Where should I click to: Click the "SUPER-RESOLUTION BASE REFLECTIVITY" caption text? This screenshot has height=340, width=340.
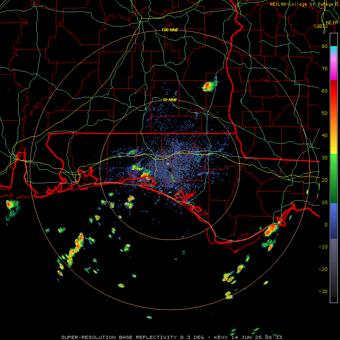pos(119,337)
